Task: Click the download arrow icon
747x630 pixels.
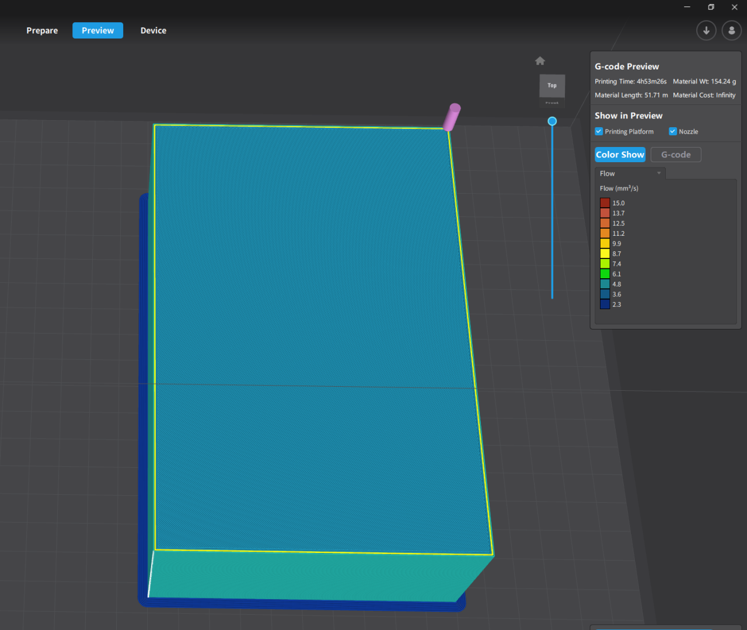Action: coord(706,30)
